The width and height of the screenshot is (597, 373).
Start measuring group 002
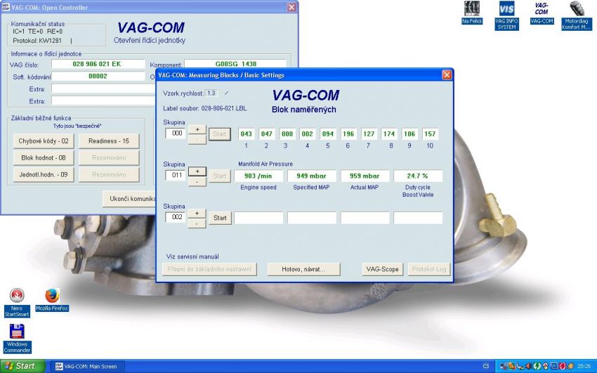[220, 218]
